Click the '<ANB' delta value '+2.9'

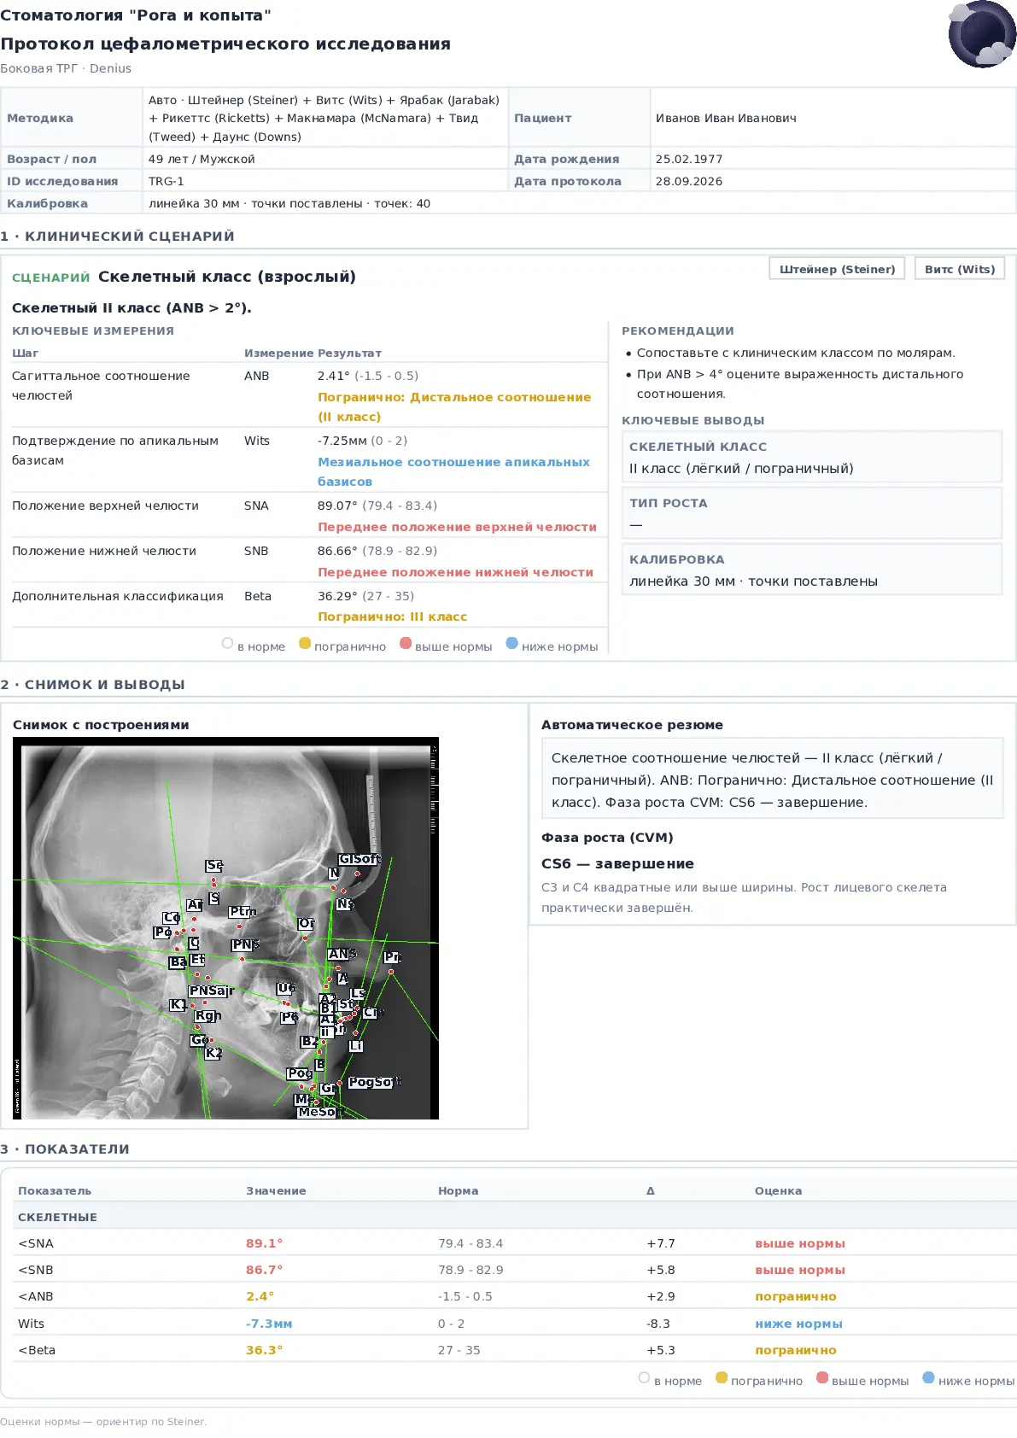pos(660,1296)
